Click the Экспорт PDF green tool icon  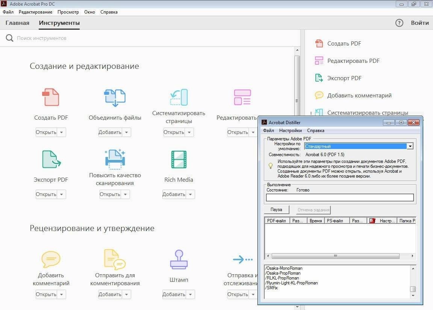click(51, 160)
